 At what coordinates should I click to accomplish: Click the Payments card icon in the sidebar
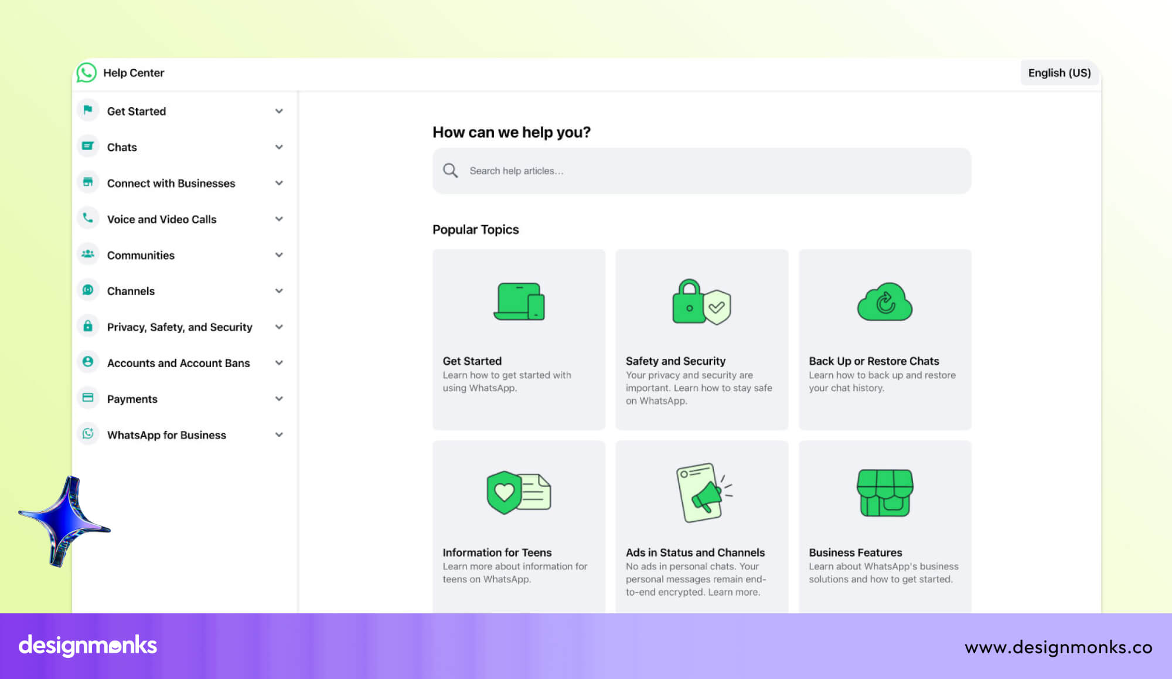[88, 399]
